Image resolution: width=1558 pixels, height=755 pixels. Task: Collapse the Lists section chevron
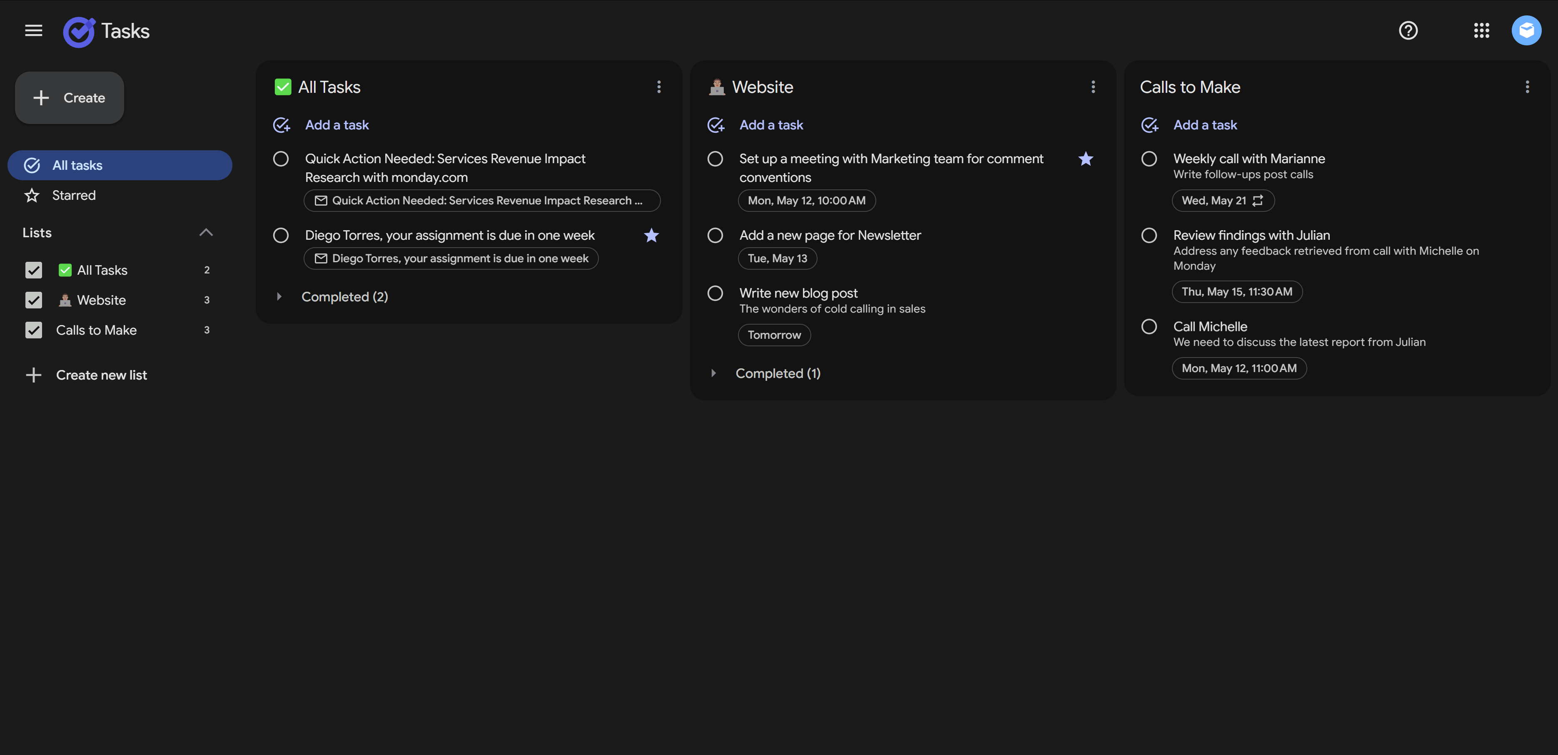(206, 233)
